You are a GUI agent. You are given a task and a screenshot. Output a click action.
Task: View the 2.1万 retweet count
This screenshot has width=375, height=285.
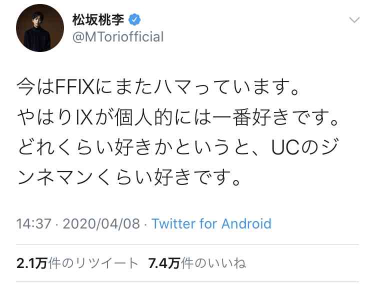(31, 263)
